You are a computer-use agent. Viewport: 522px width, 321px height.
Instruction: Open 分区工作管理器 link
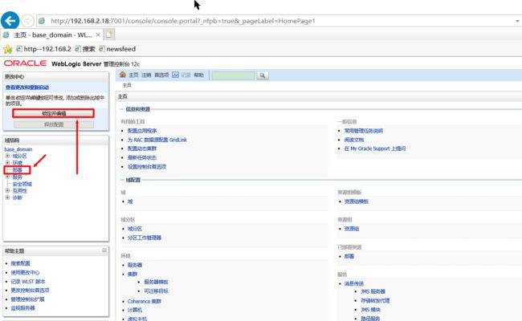[145, 238]
